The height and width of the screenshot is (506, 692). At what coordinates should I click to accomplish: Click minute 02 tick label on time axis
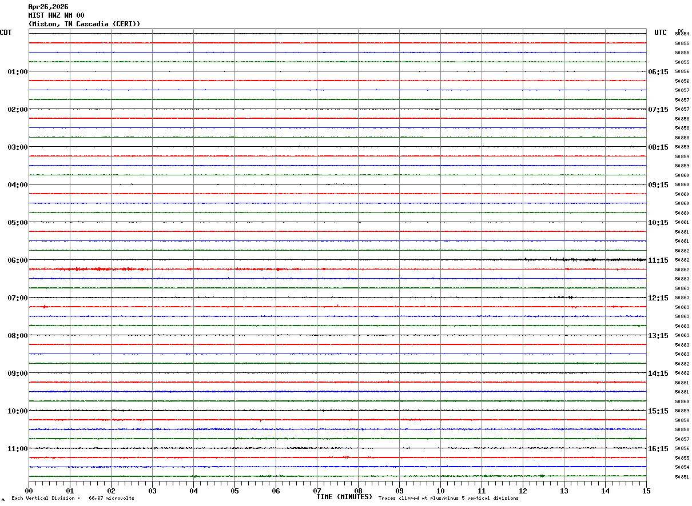tap(111, 491)
